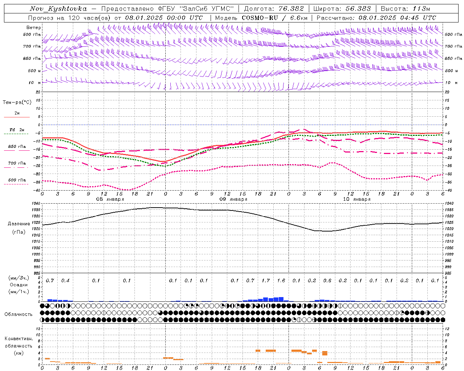464x371 pixels.
Task: Click Прогноз на 120 часа(ов) header text
Action: pyautogui.click(x=70, y=18)
